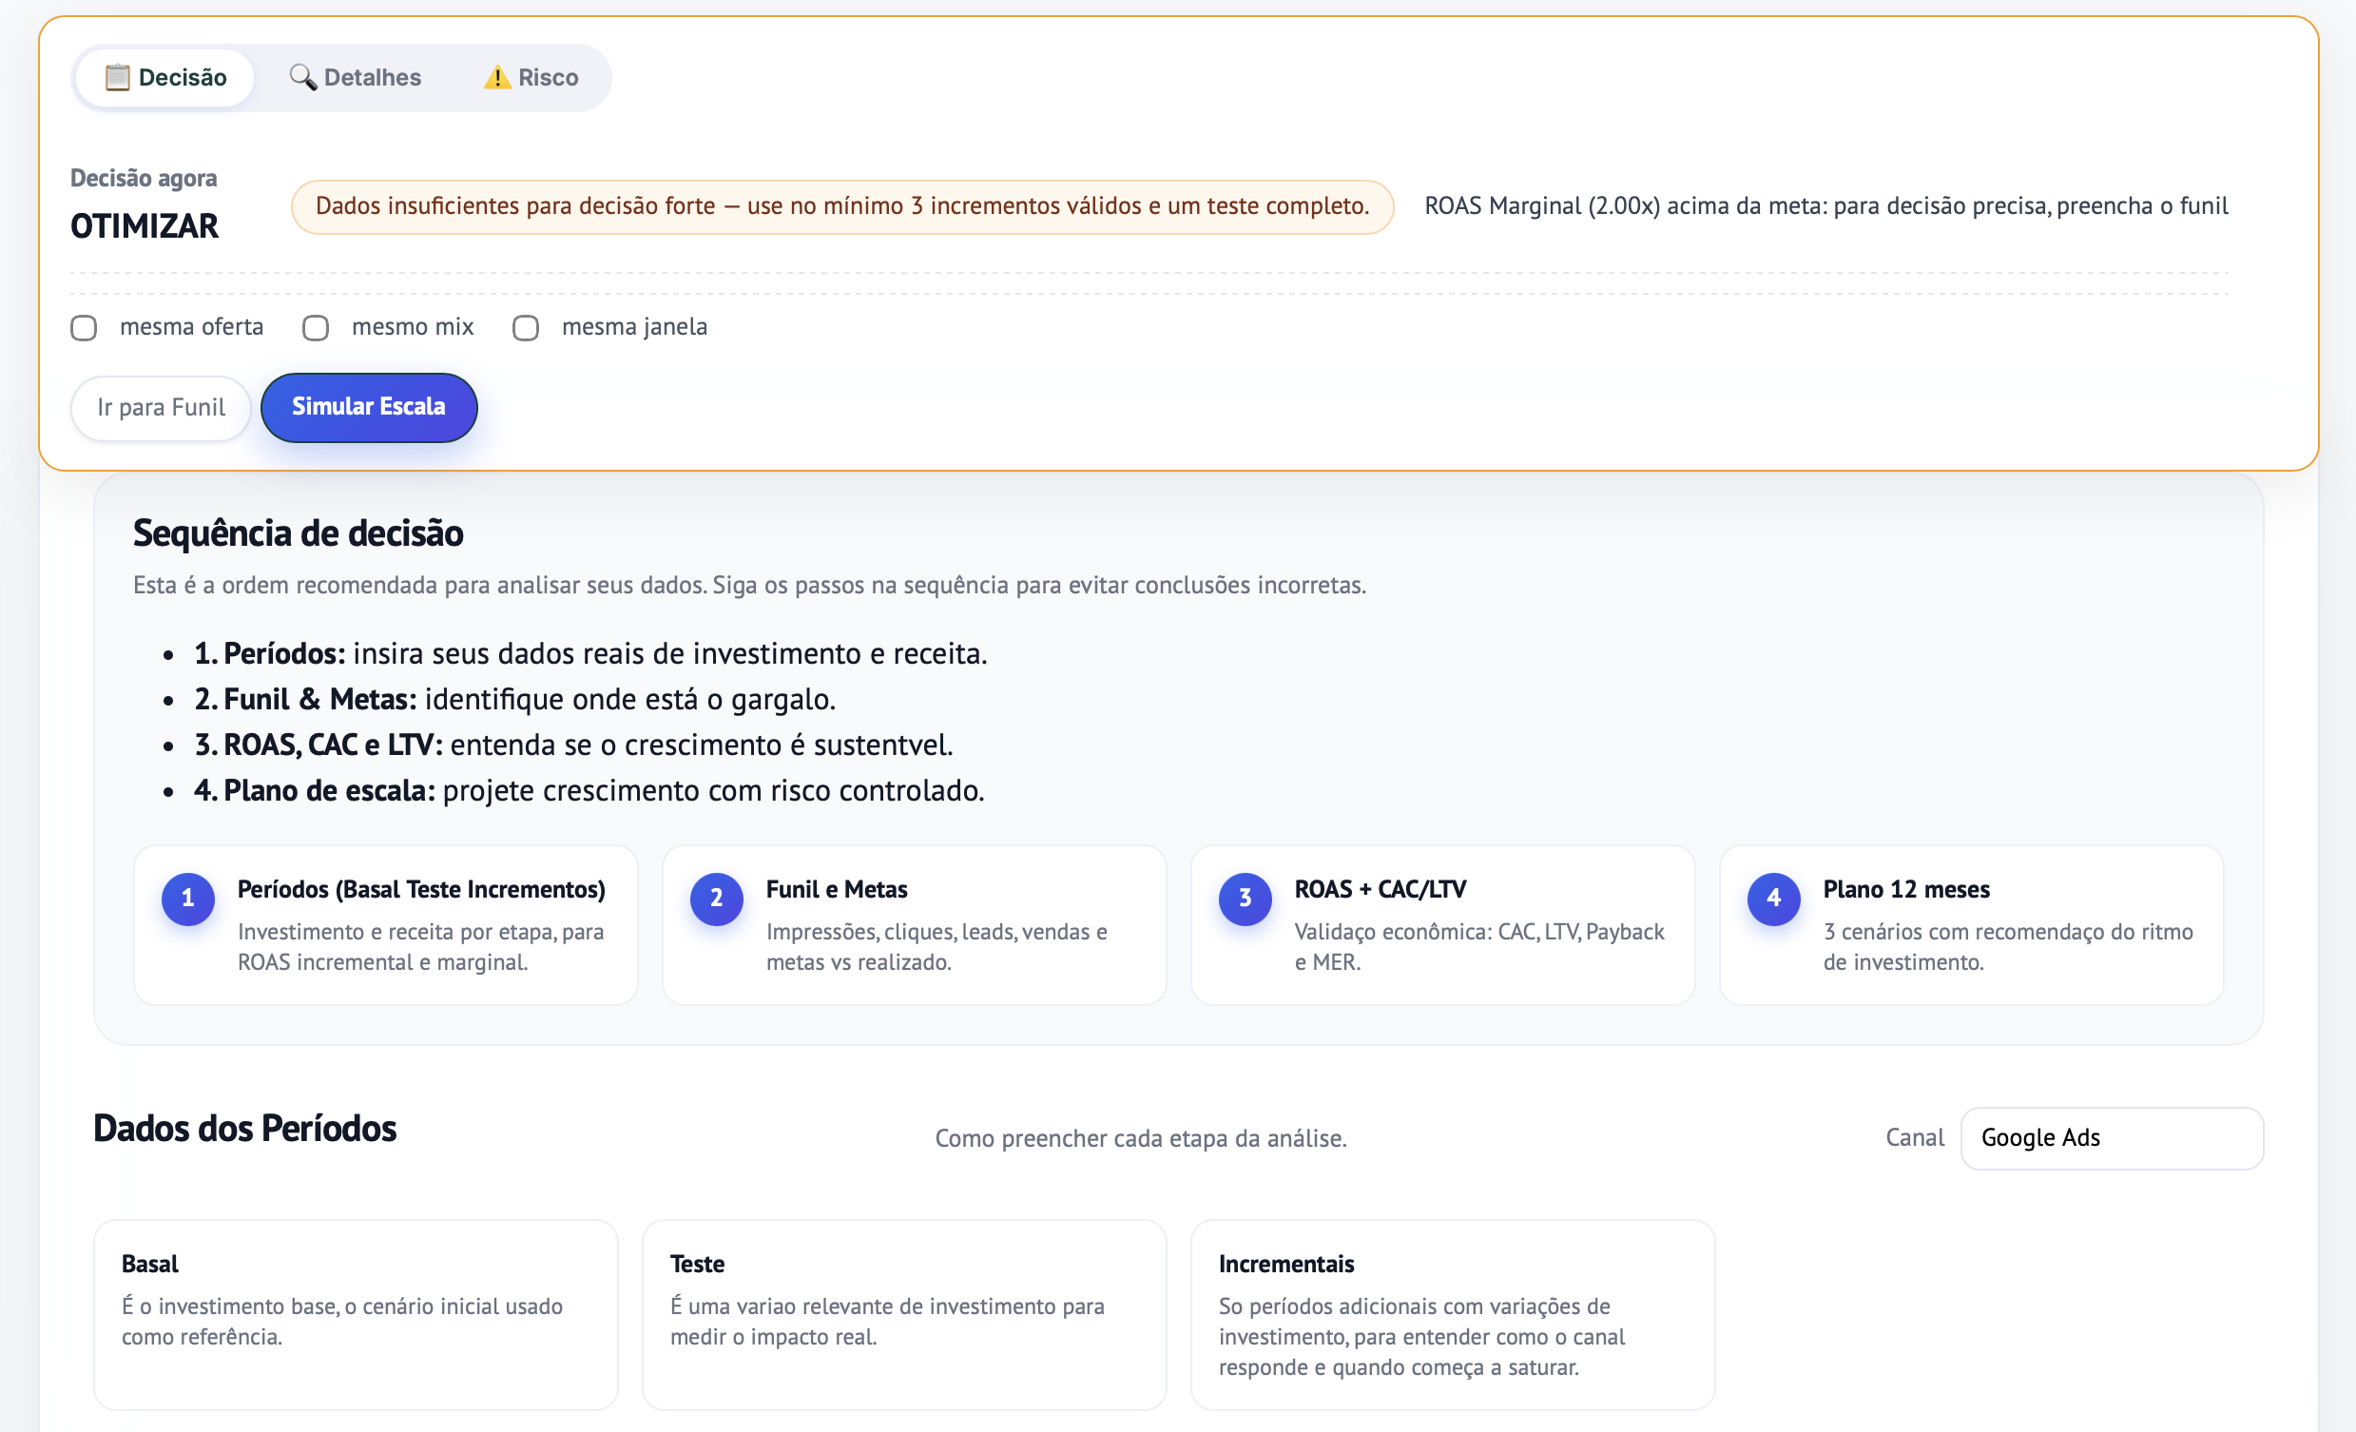Click the step 2 circle badge
This screenshot has height=1432, width=2356.
[716, 899]
